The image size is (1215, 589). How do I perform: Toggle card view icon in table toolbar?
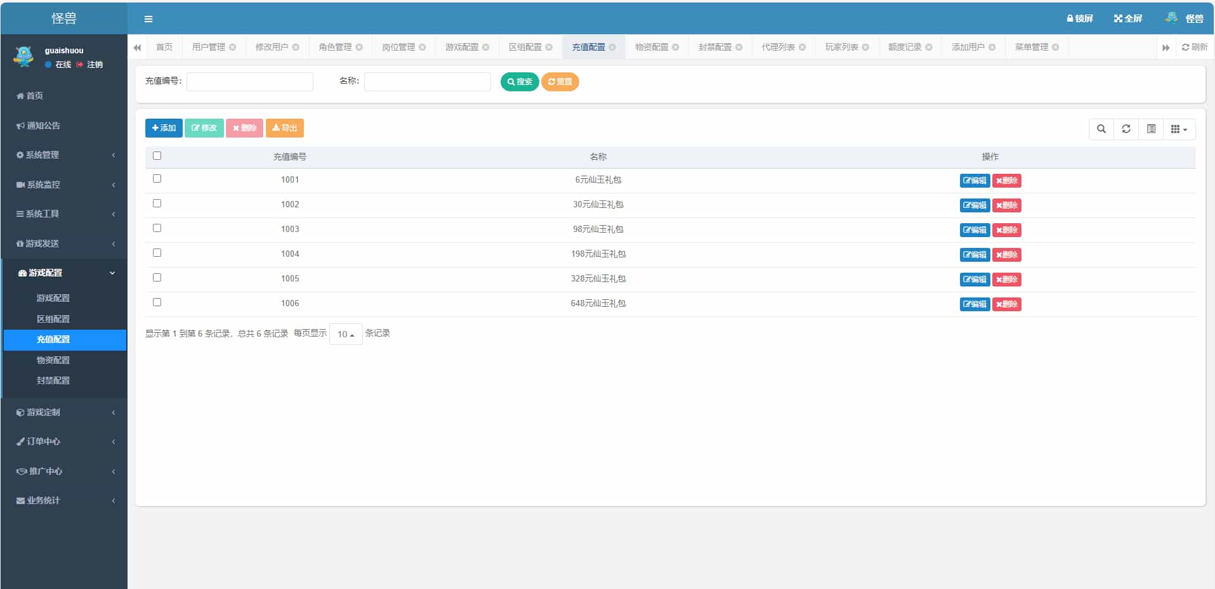[1151, 129]
